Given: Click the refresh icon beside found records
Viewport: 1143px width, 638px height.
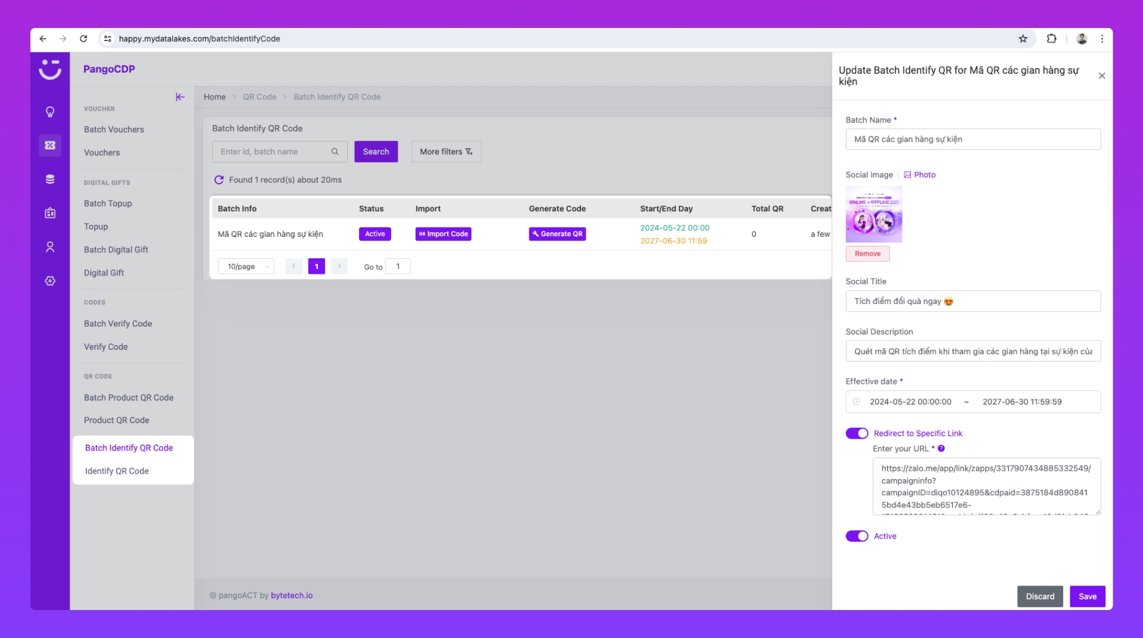Looking at the screenshot, I should (x=219, y=180).
